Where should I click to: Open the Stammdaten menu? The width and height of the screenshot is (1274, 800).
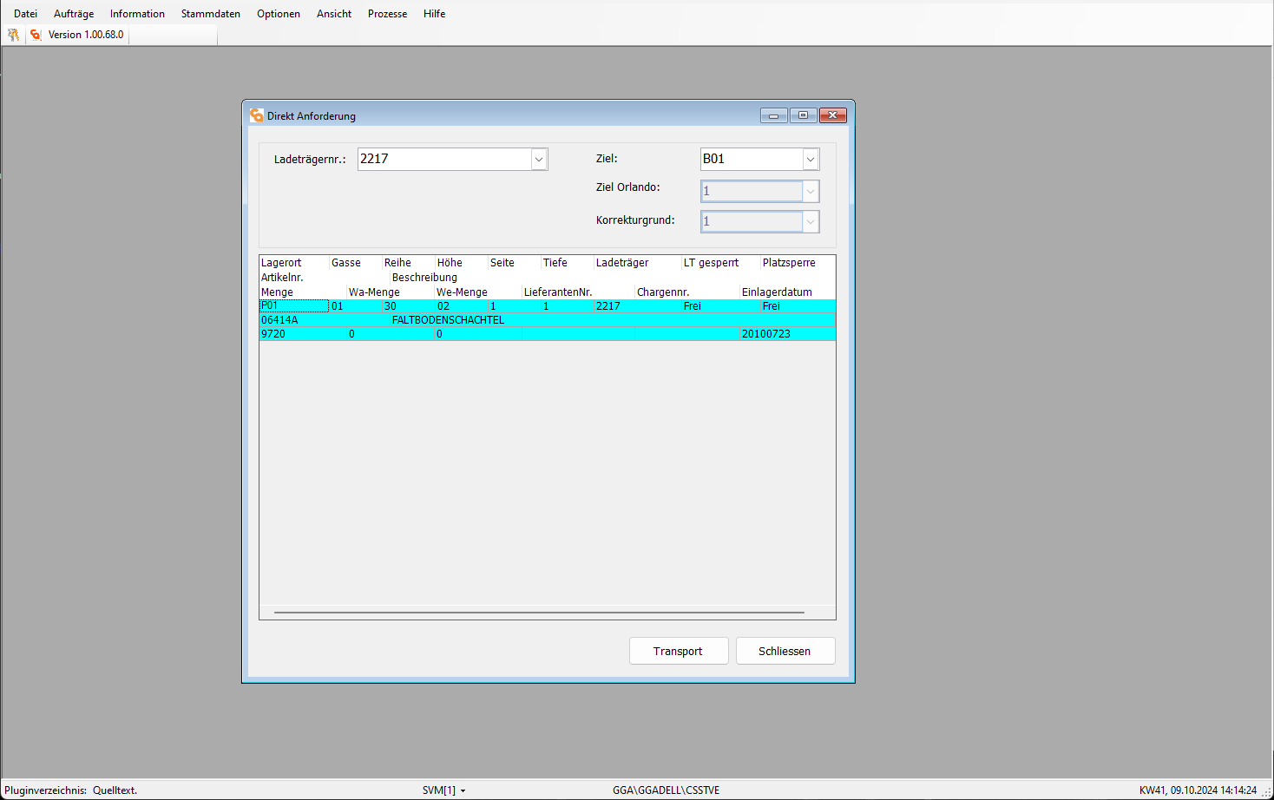click(211, 14)
